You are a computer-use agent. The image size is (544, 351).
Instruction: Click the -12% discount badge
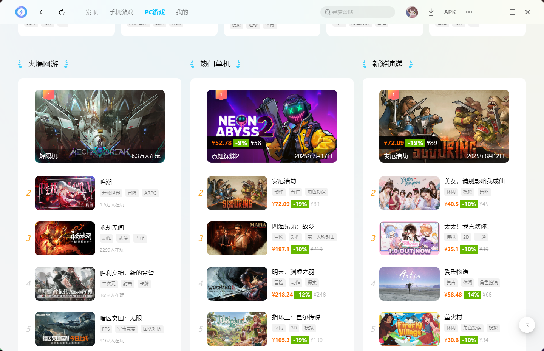point(303,295)
